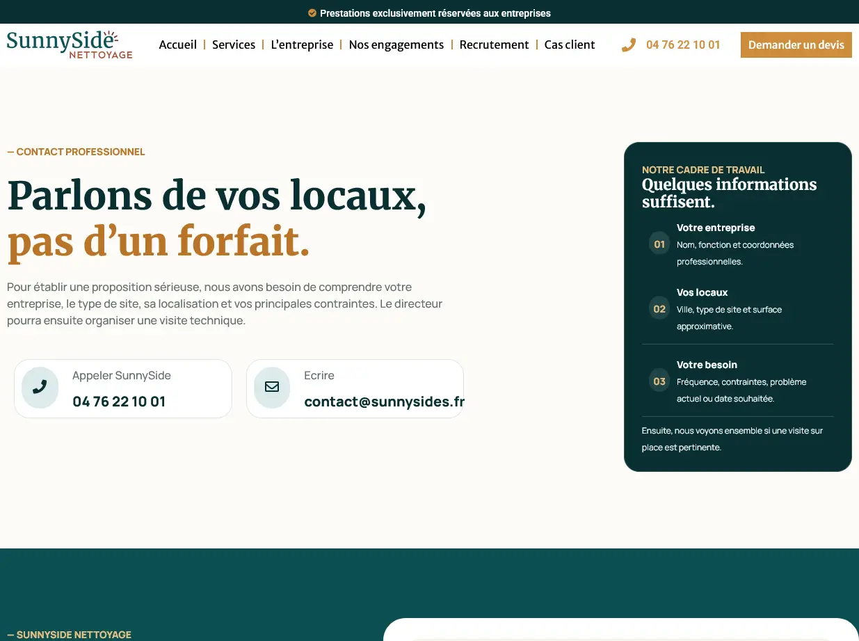859x641 pixels.
Task: Click the phone icon in the header
Action: pyautogui.click(x=629, y=45)
